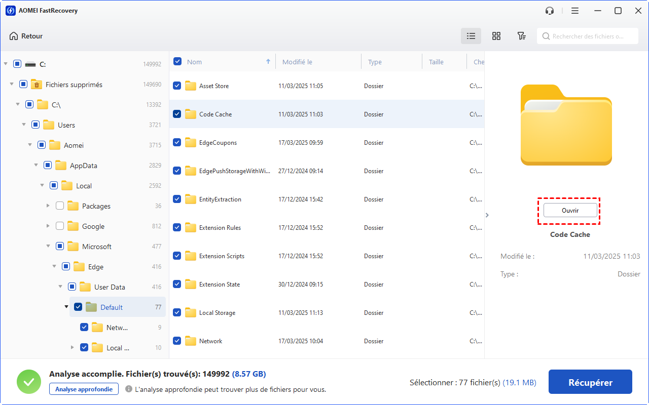Open the filter options icon

(x=521, y=36)
